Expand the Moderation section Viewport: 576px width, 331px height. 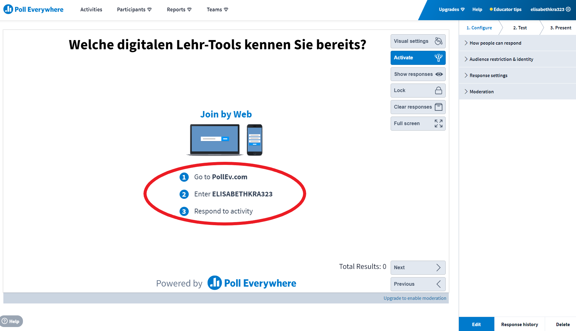(x=518, y=92)
